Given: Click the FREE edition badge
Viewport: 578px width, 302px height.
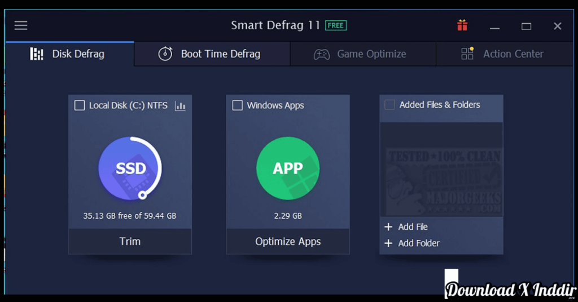Looking at the screenshot, I should coord(336,25).
